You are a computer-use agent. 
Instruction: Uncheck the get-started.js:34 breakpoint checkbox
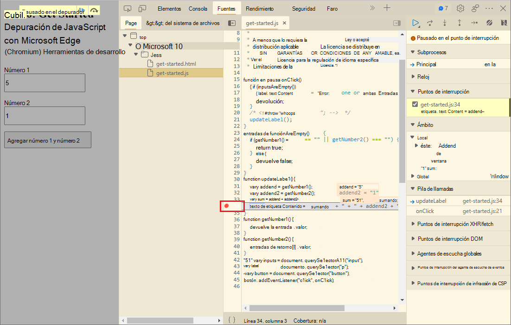[x=415, y=105]
